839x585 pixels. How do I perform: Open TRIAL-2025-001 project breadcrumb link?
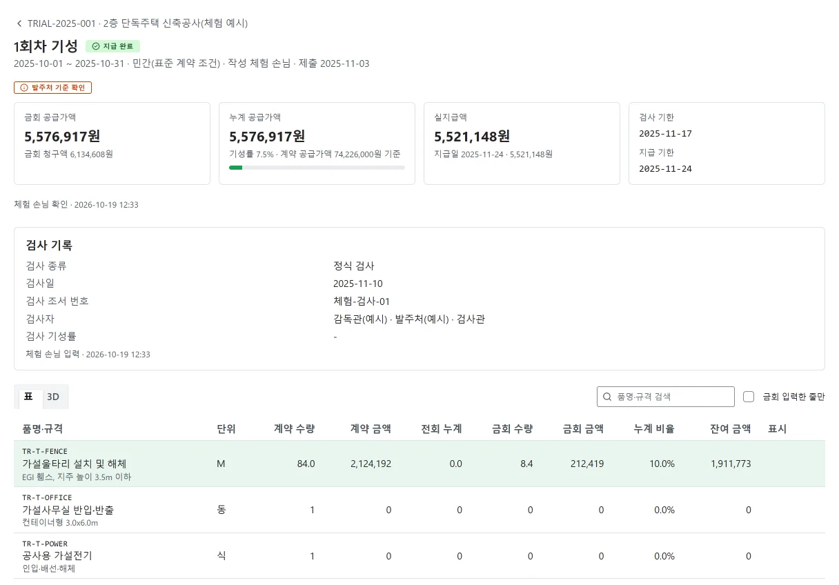[x=137, y=23]
